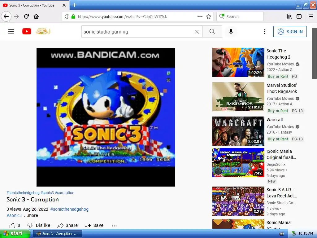Open more actions ellipsis below video
Viewport: 317px width, 238px height.
click(x=114, y=226)
